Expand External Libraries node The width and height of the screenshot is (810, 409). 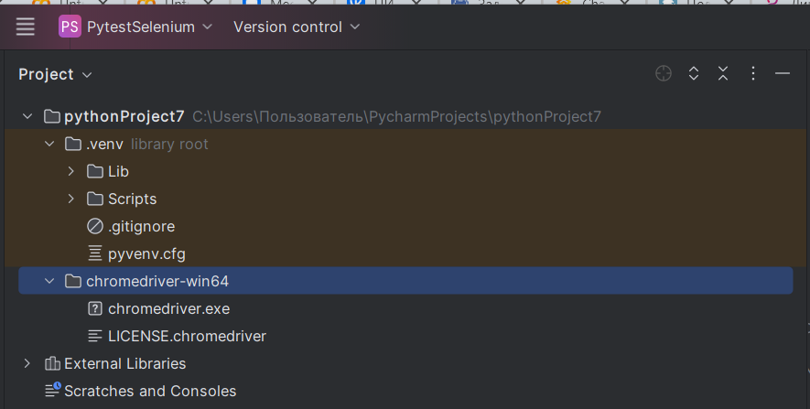click(27, 363)
